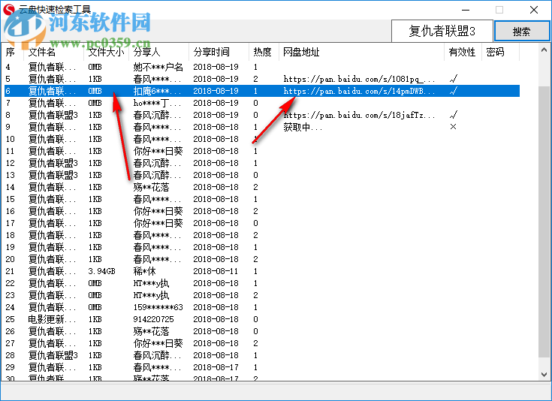
Task: Select row number 19
Action: coord(11,247)
